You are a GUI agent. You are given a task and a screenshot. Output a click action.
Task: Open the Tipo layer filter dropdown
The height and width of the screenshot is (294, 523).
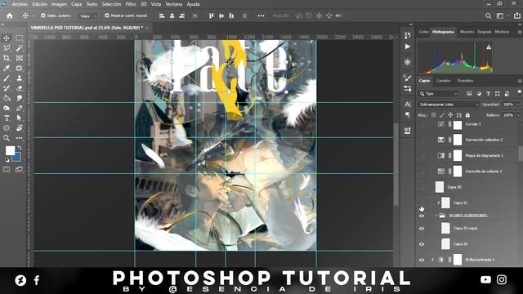(x=439, y=94)
